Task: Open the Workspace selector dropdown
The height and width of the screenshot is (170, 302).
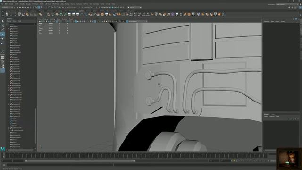Action: pyautogui.click(x=287, y=4)
